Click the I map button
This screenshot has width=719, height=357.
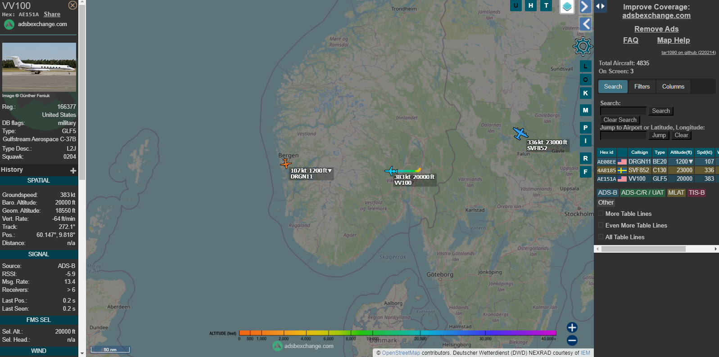(x=585, y=141)
